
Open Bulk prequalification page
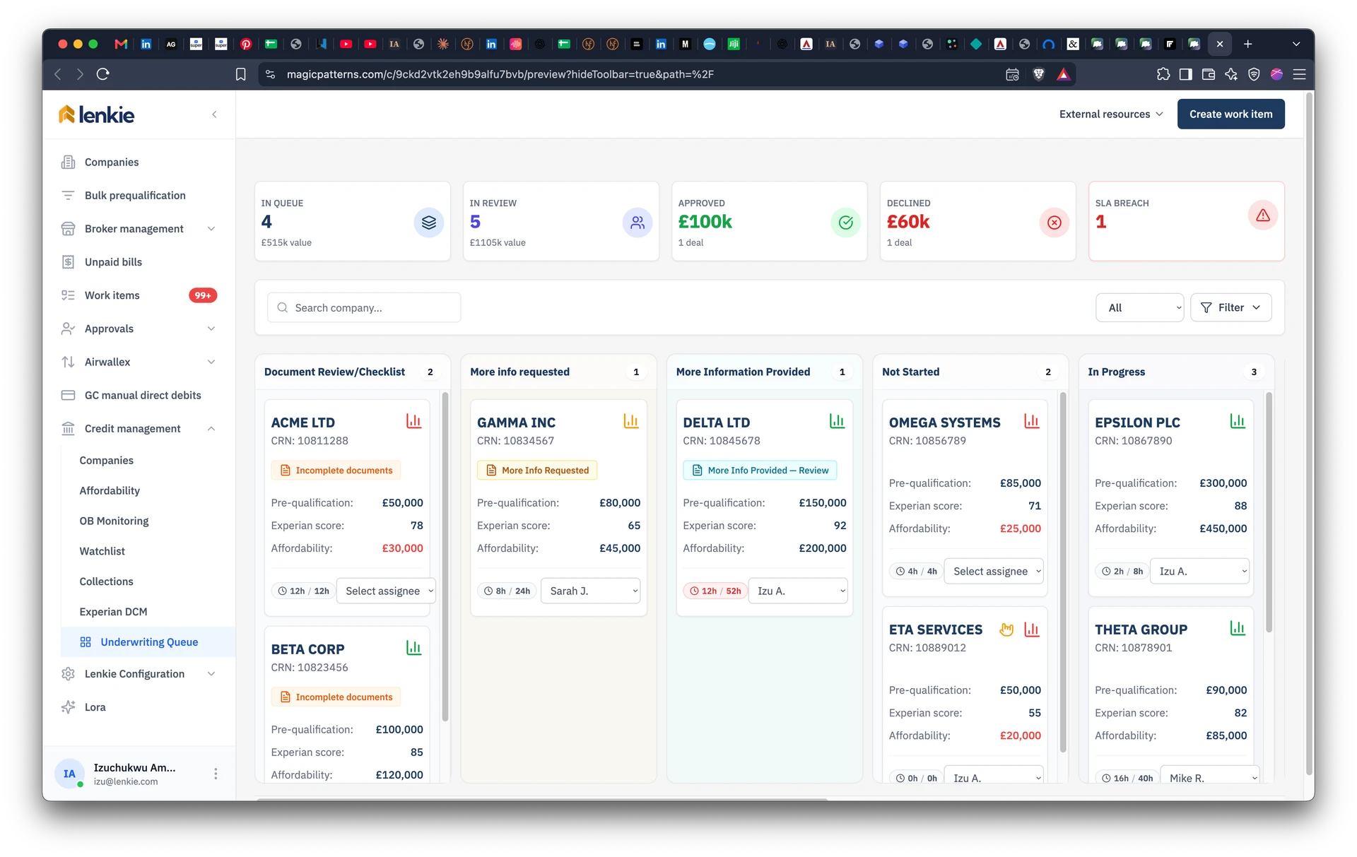pos(139,196)
